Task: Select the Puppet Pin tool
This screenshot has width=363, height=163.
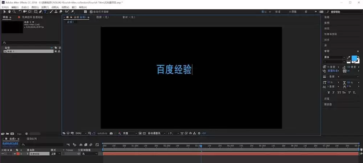Action: [x=73, y=12]
